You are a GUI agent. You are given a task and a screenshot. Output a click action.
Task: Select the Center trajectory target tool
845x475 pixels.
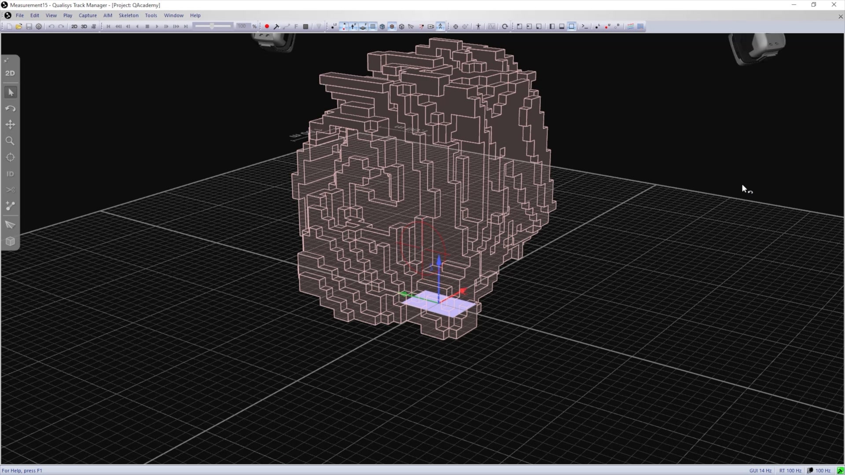11,157
